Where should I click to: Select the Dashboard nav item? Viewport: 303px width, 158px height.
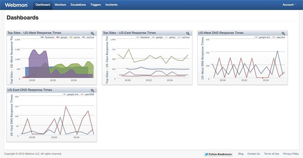click(x=43, y=4)
